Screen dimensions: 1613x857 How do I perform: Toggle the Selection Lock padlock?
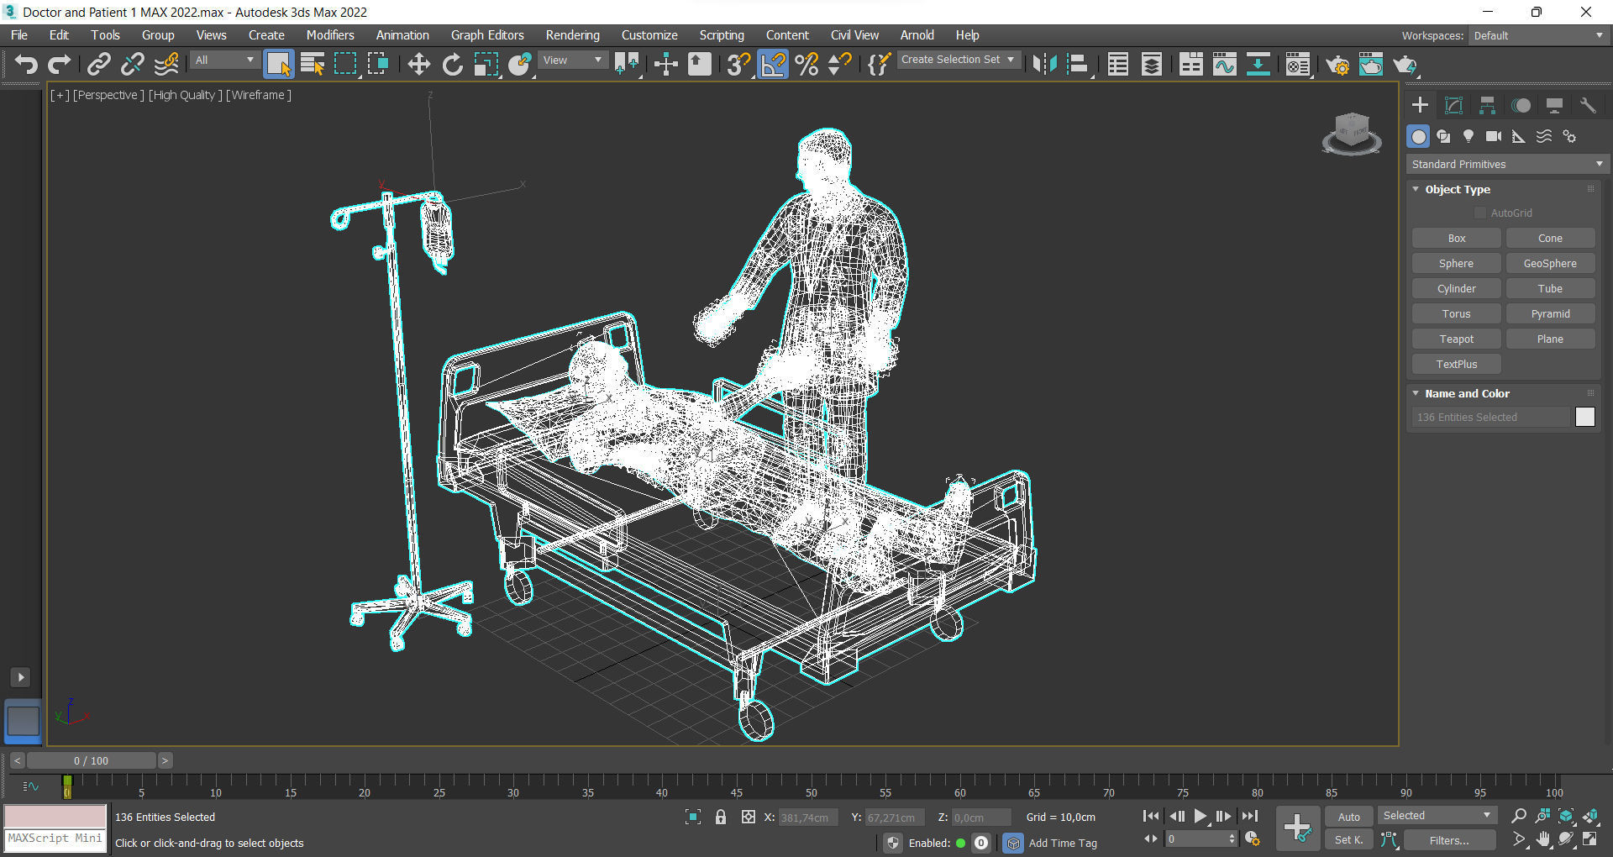[720, 817]
